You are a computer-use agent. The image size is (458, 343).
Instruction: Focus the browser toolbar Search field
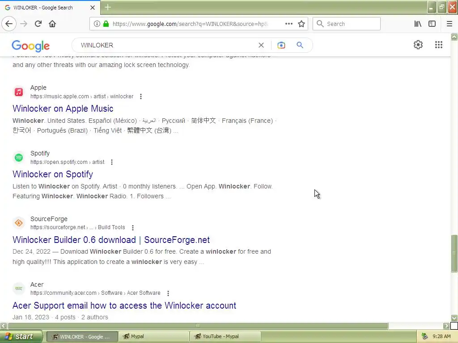[x=347, y=24]
